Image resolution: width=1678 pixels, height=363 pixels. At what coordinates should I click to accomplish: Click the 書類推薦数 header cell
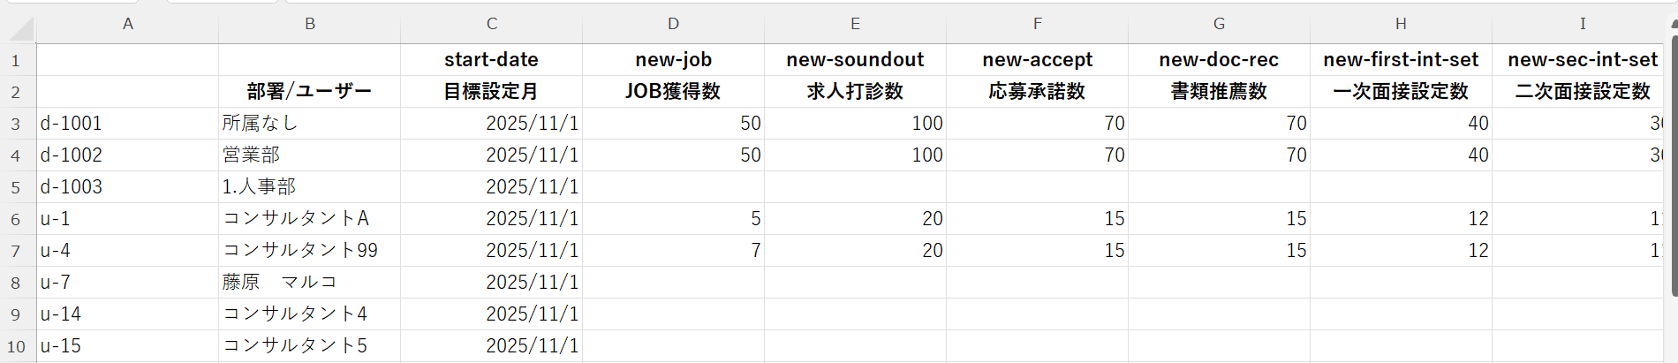coord(1219,92)
